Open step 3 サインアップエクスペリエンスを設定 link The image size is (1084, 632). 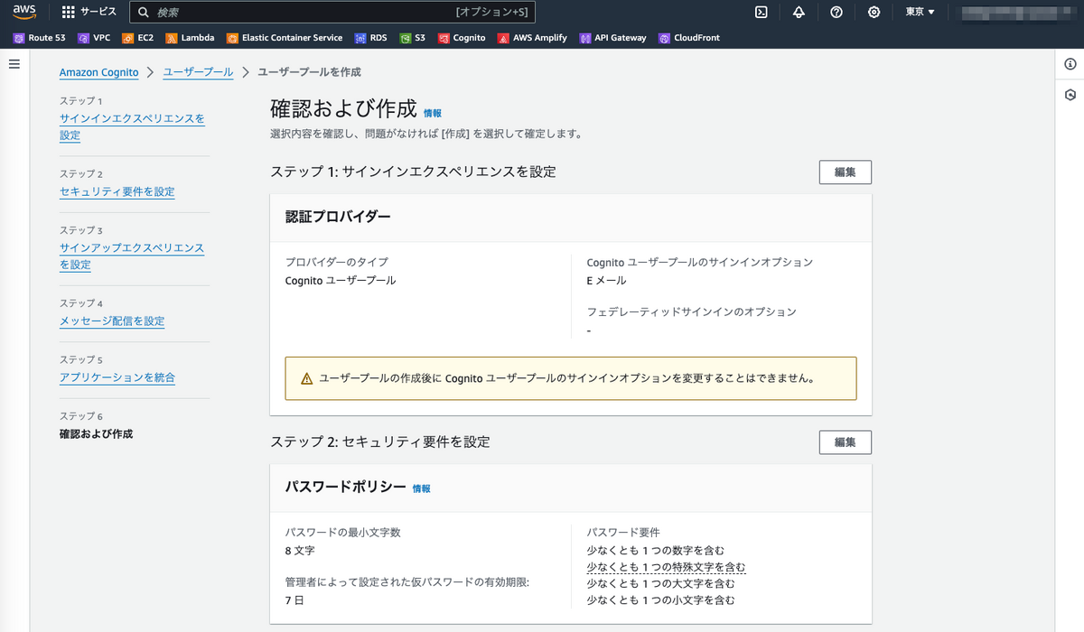[132, 256]
